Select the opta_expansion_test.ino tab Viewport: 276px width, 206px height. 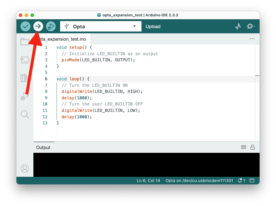pos(62,39)
